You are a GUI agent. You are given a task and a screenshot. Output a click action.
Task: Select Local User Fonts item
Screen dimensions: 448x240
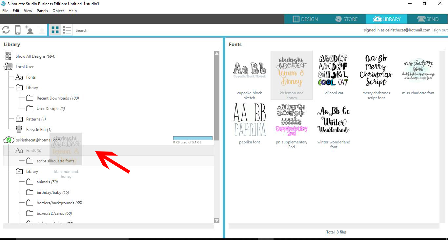[31, 77]
